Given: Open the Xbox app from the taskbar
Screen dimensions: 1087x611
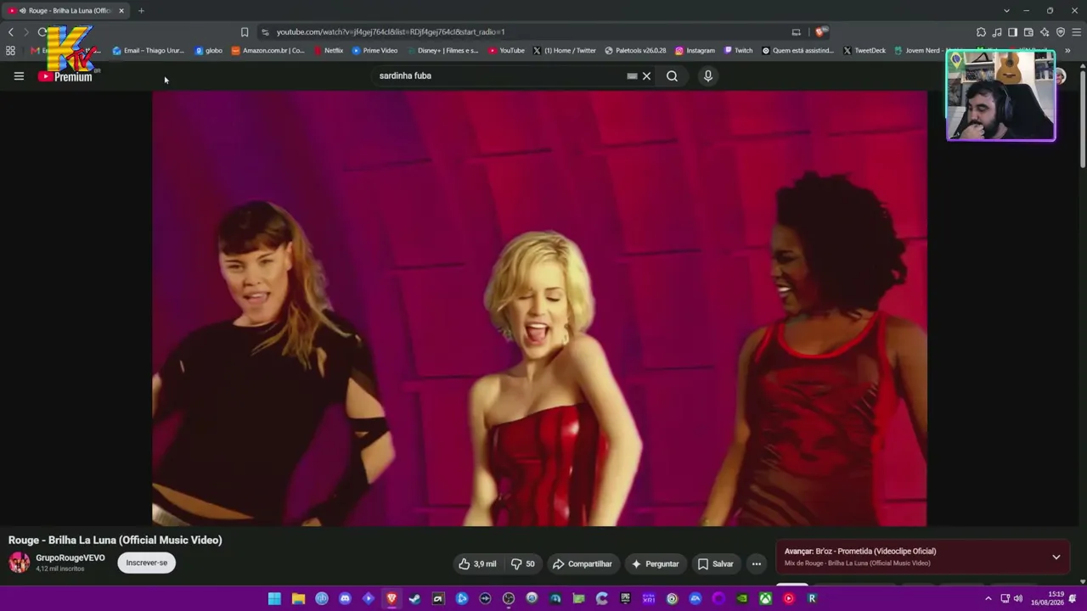Looking at the screenshot, I should tap(765, 599).
